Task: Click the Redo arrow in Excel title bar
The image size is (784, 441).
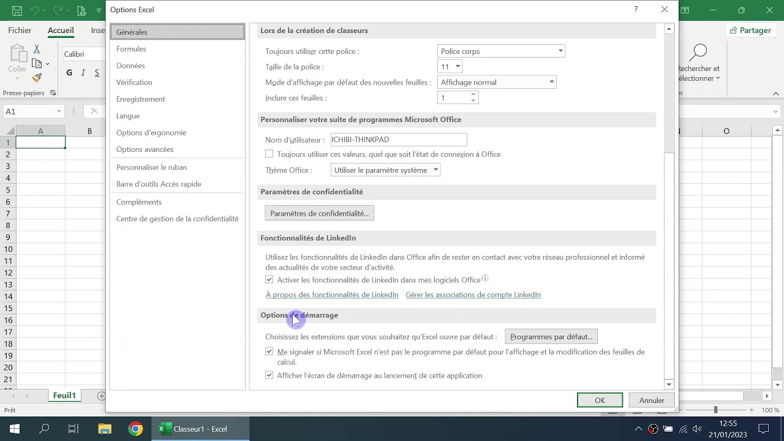Action: (x=59, y=10)
